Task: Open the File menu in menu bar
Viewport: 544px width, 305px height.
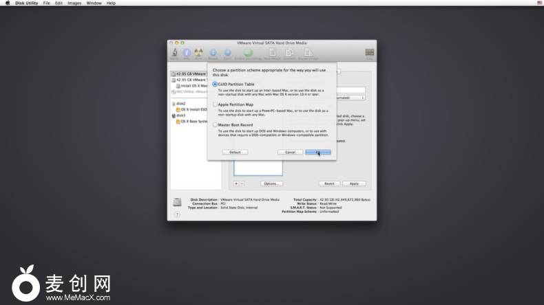Action: point(47,3)
